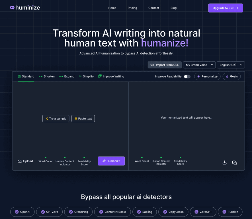
Task: Click the Paste text option
Action: pyautogui.click(x=83, y=118)
